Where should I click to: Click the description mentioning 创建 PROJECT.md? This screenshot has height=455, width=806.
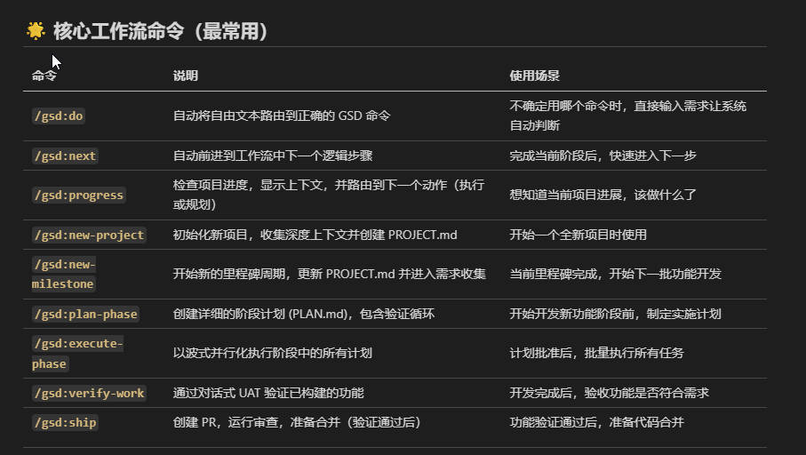[x=315, y=235]
